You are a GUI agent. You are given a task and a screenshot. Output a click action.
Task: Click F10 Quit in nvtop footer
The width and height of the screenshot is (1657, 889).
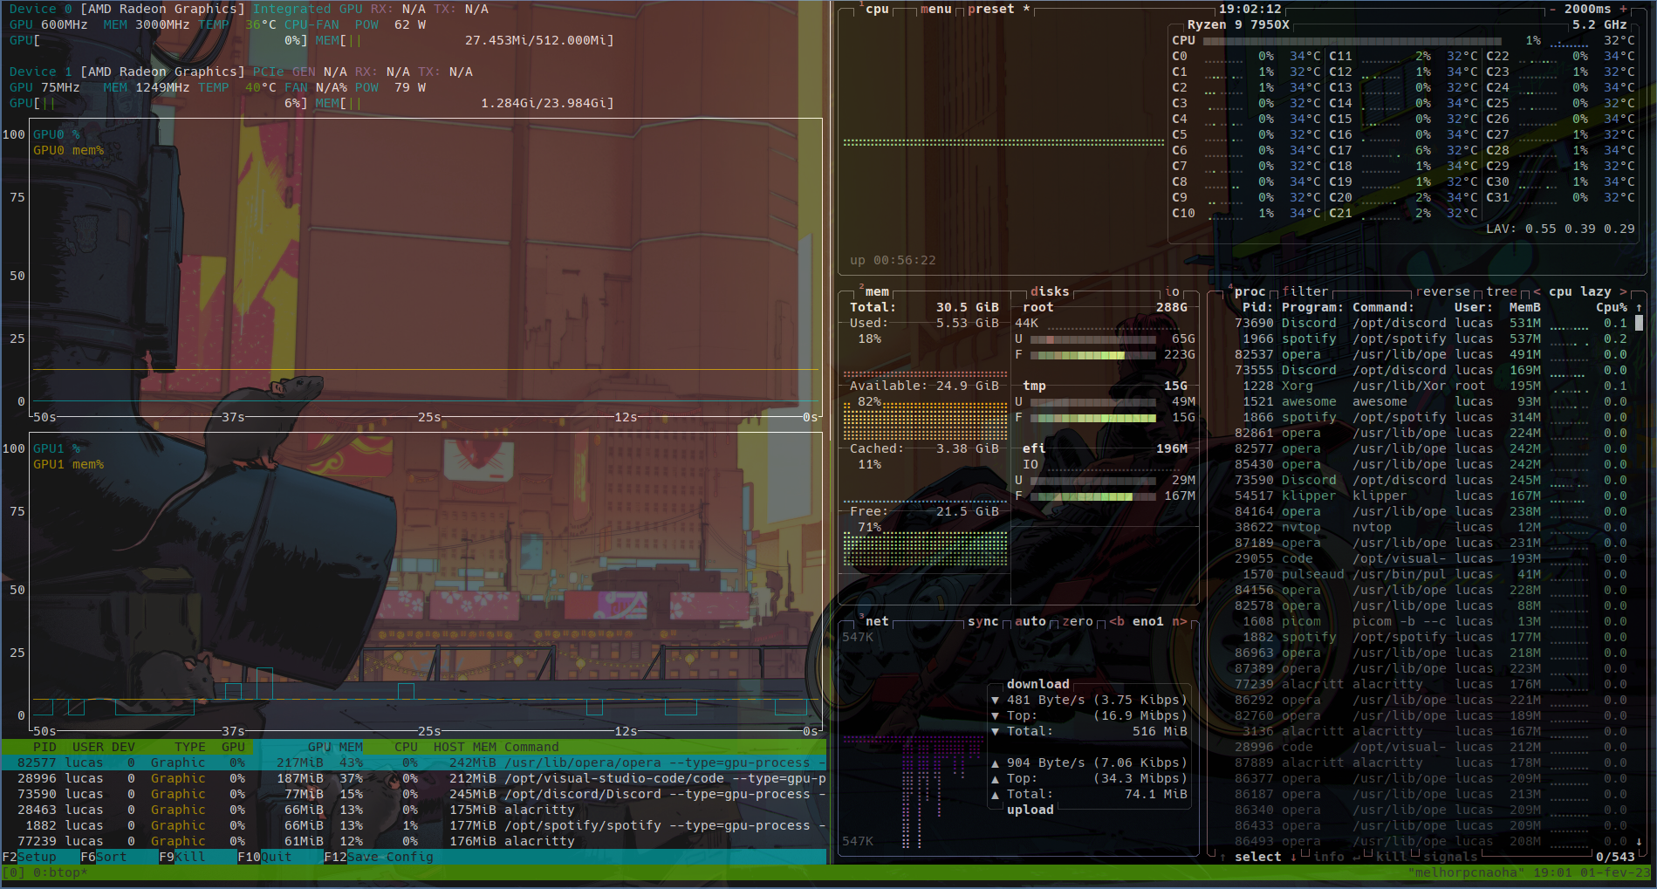click(264, 857)
